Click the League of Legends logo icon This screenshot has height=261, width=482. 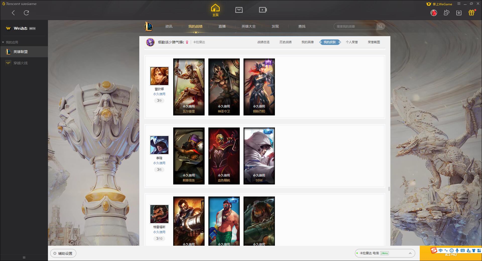click(148, 26)
